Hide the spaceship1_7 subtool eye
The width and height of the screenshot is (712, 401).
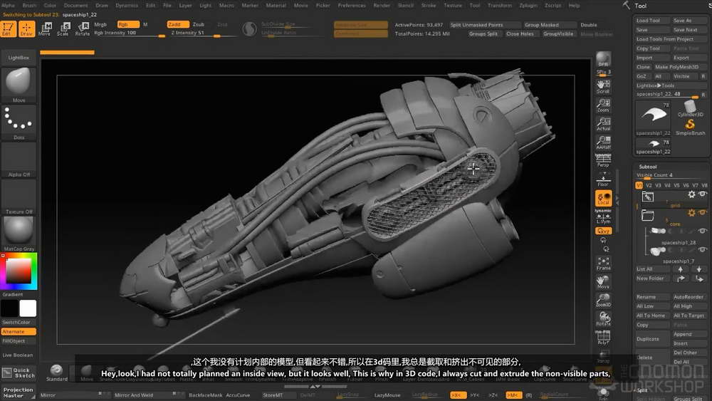(702, 249)
